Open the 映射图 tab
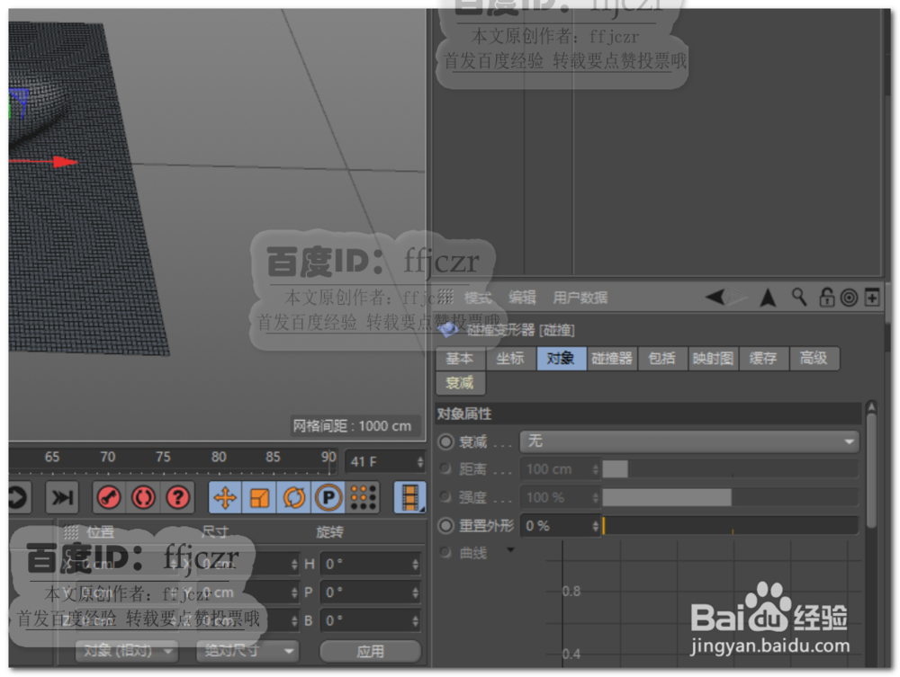 click(x=713, y=358)
